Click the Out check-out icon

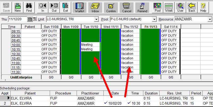[x=54, y=7]
